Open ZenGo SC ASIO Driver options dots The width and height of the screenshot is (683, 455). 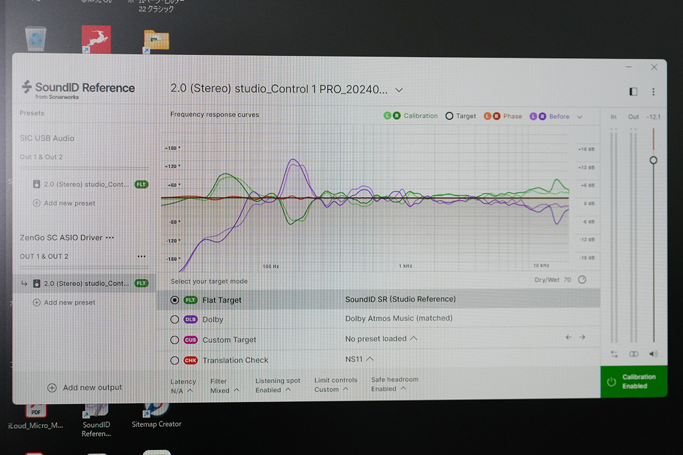tap(110, 238)
